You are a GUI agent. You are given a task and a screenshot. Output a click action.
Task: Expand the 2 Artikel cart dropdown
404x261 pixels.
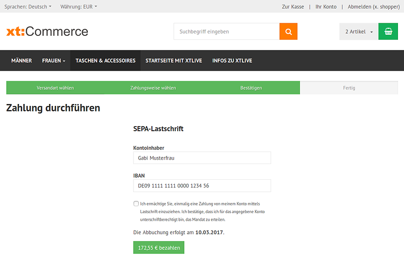pyautogui.click(x=359, y=31)
